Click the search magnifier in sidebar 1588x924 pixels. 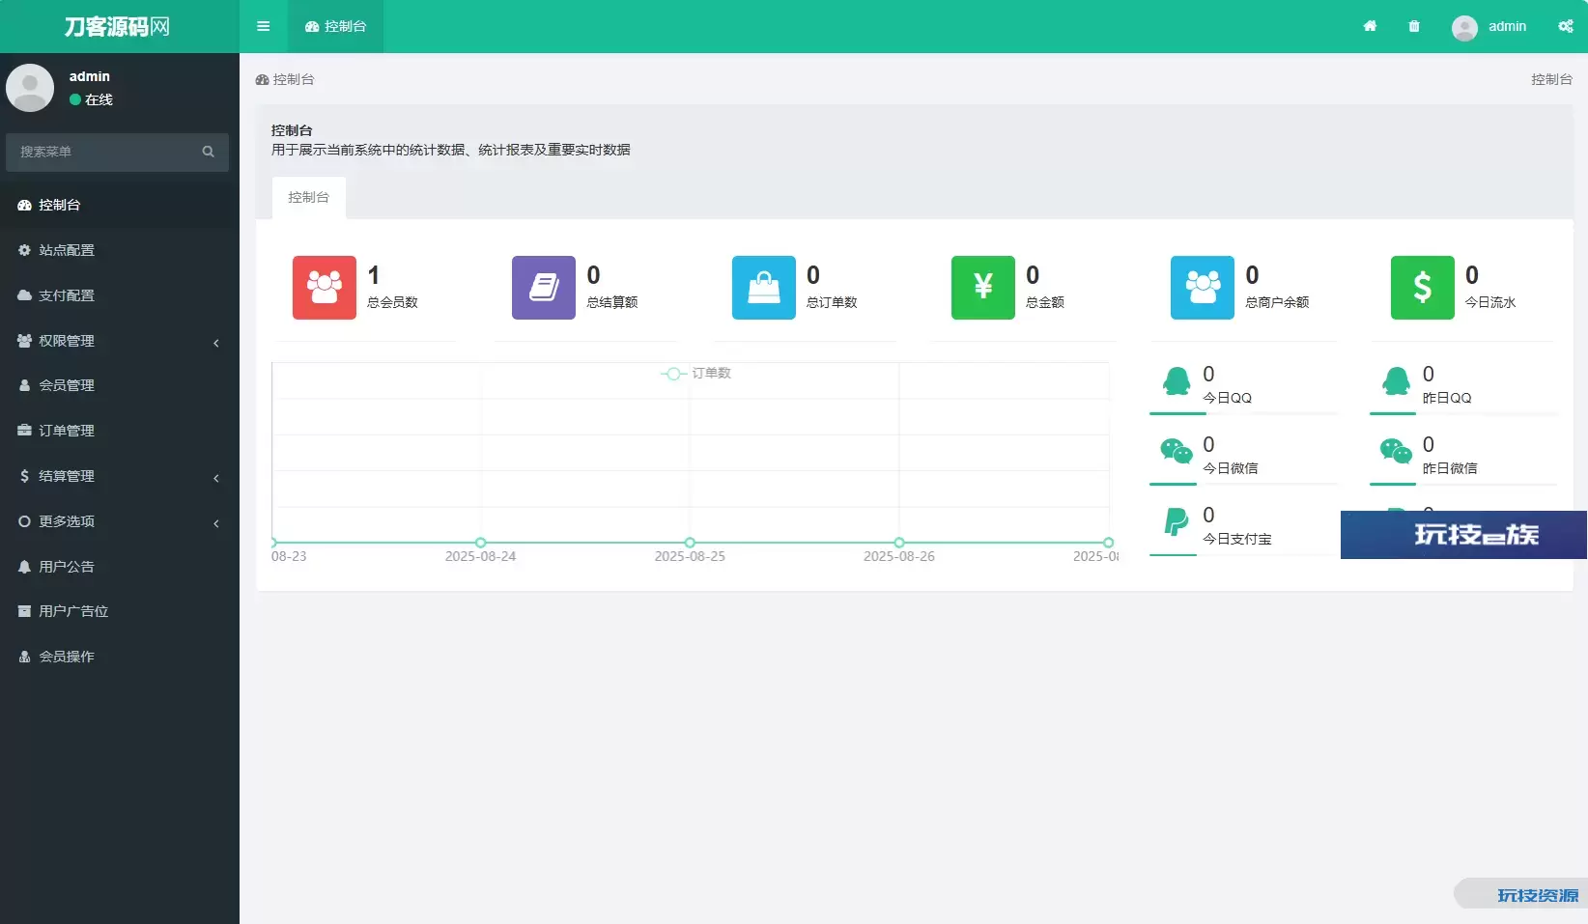[208, 152]
